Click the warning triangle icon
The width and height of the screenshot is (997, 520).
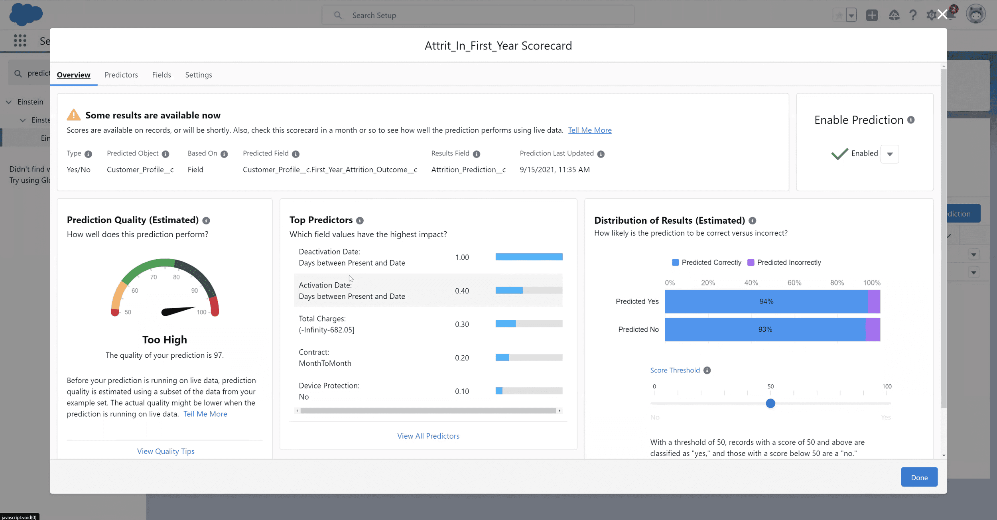[x=73, y=115]
